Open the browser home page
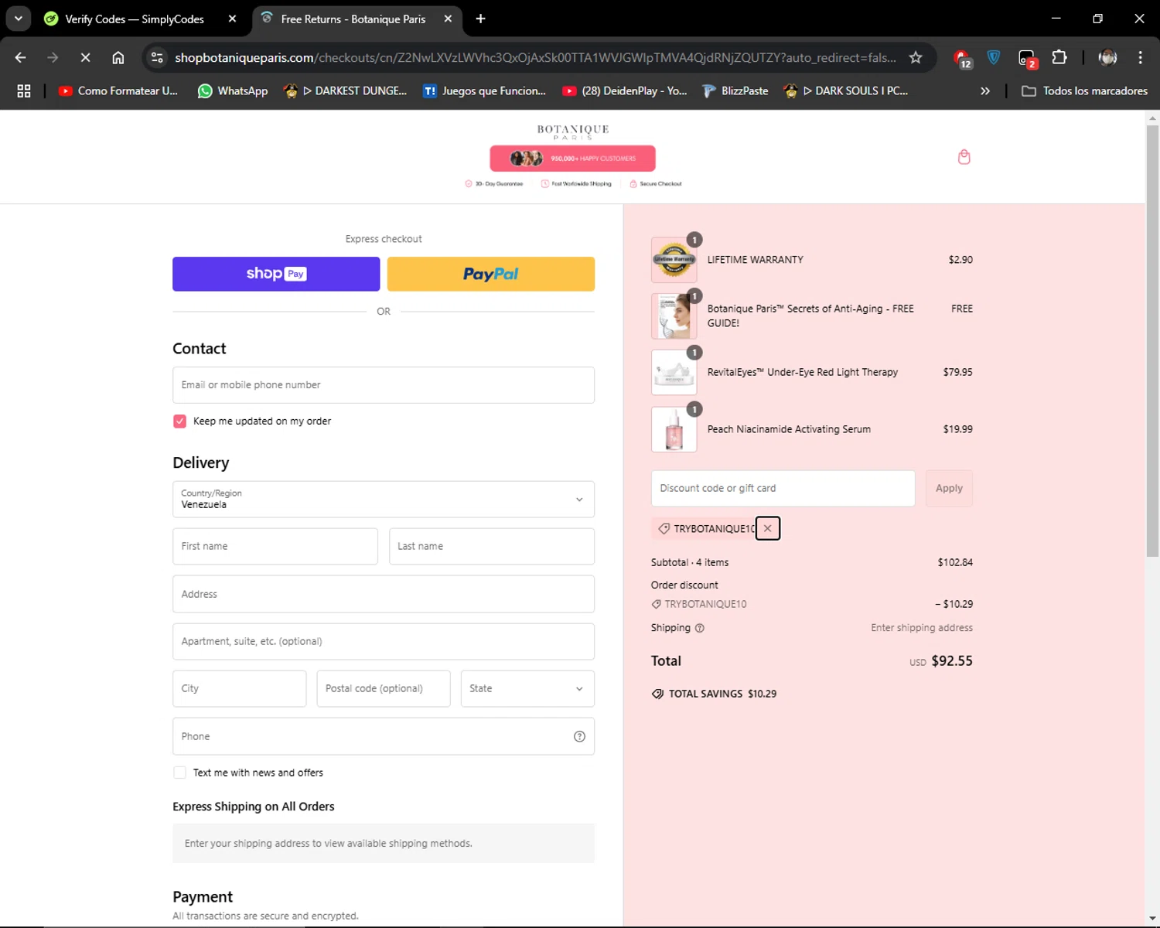Viewport: 1160px width, 928px height. pyautogui.click(x=118, y=57)
